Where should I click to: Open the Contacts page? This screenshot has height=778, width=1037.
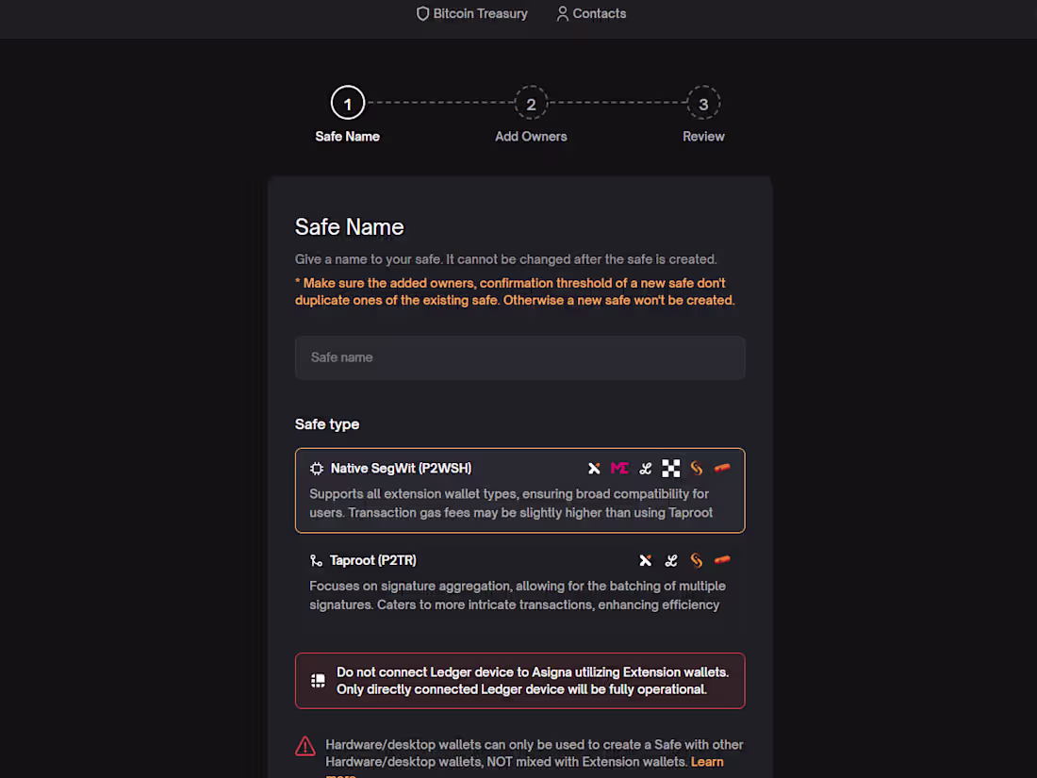click(x=590, y=13)
